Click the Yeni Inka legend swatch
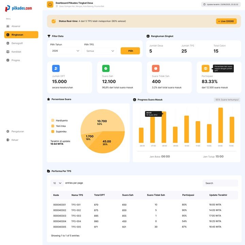The height and width of the screenshot is (245, 245). [x=53, y=126]
